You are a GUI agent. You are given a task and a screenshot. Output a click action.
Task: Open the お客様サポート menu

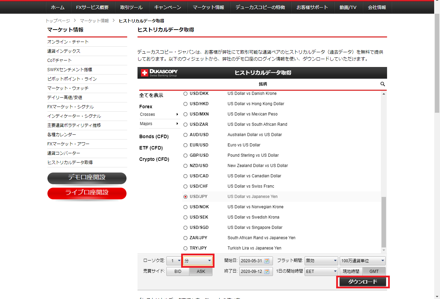click(x=312, y=7)
